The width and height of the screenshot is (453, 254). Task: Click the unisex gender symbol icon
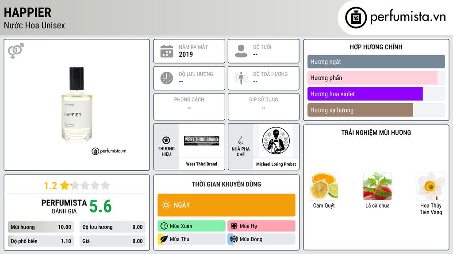pyautogui.click(x=16, y=51)
